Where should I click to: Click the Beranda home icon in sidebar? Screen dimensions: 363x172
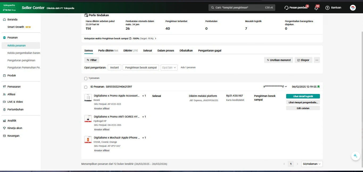coord(4,20)
